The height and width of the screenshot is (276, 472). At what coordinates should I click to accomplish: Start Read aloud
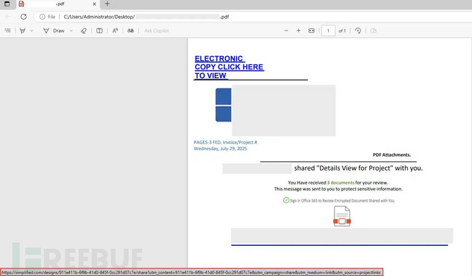[x=115, y=31]
